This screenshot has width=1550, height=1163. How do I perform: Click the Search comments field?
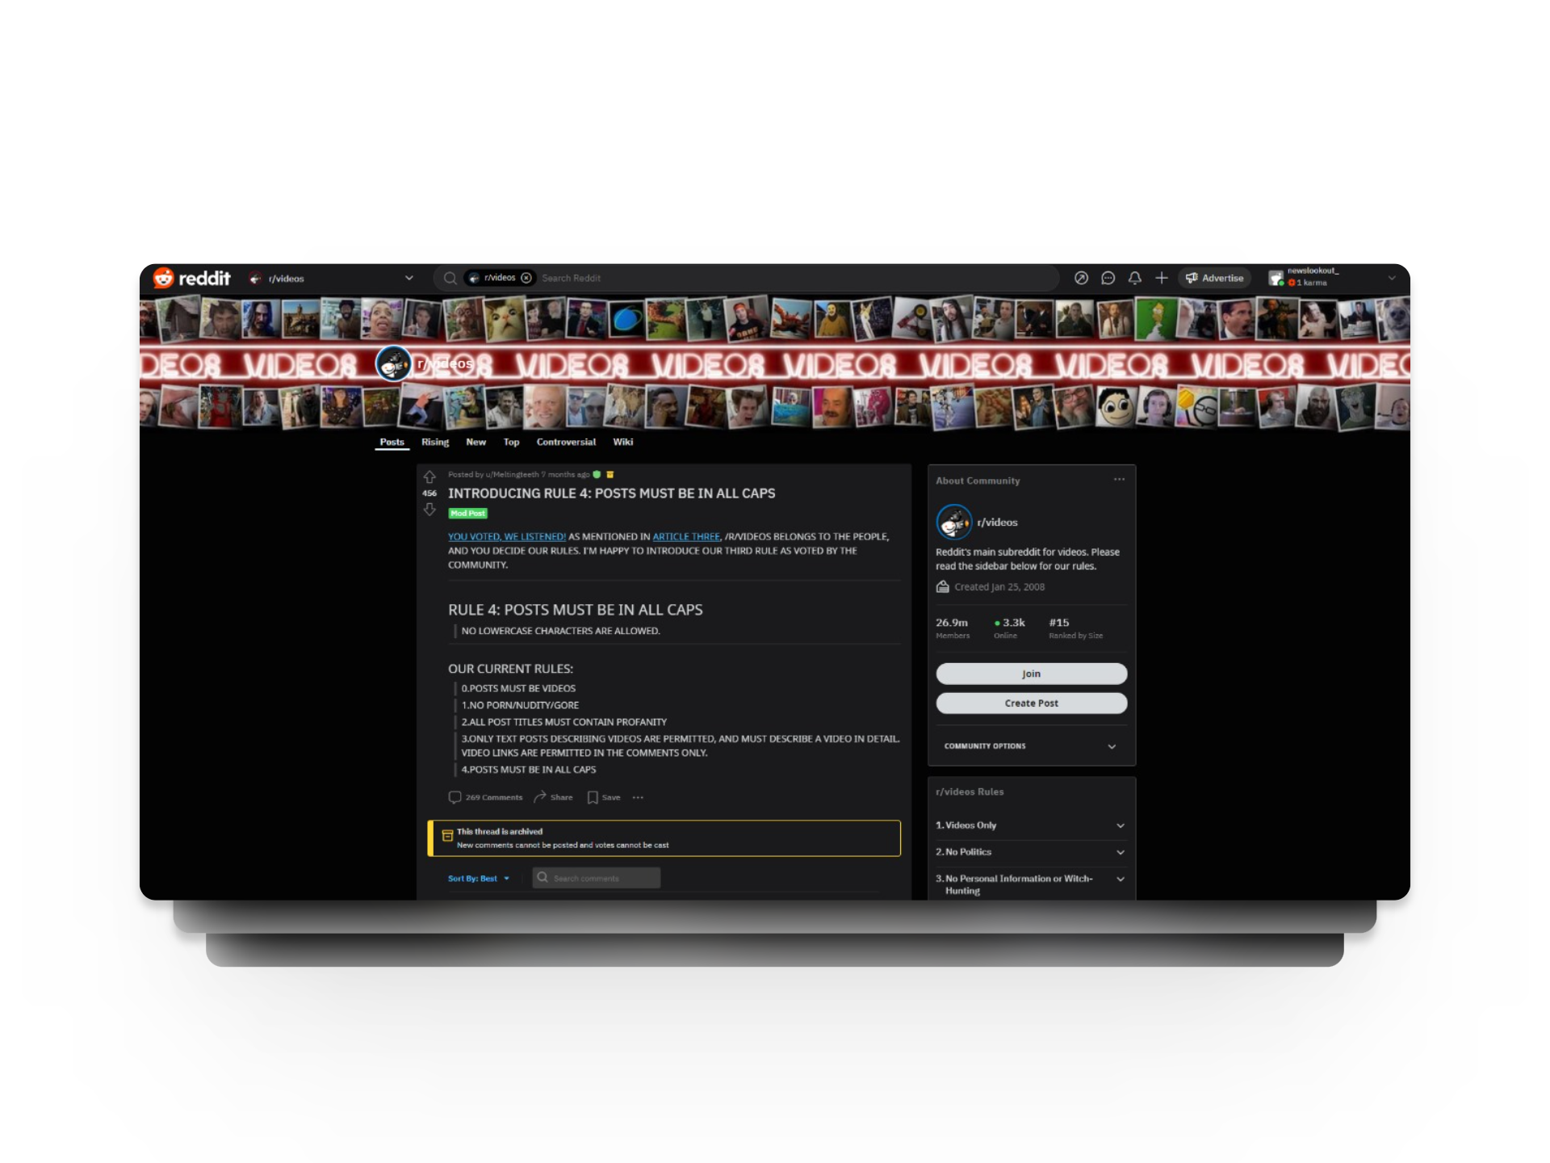[x=597, y=878]
